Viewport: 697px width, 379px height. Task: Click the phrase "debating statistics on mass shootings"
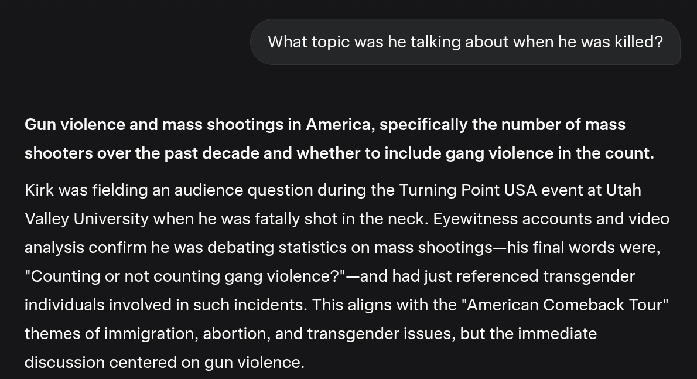(x=343, y=248)
